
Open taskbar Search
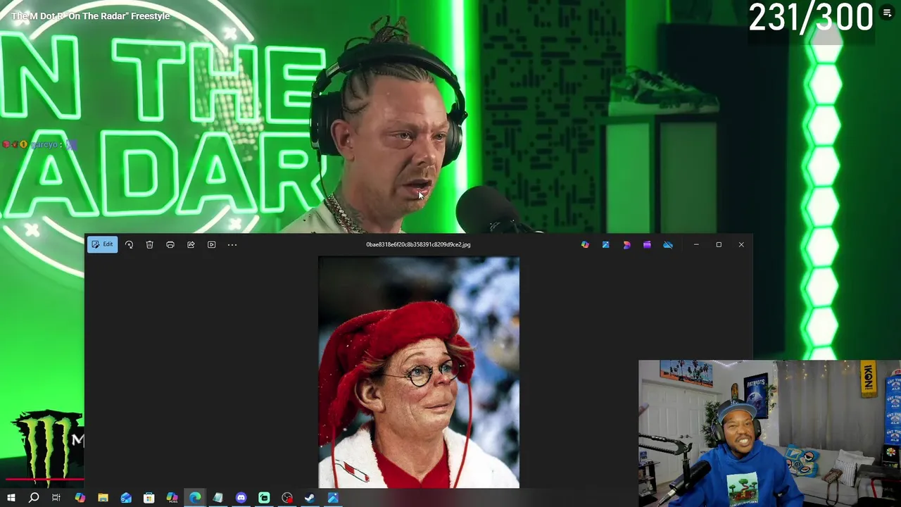click(x=34, y=498)
